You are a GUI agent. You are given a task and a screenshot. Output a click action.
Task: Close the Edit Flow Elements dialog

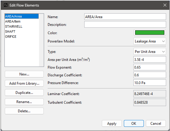coord(165,5)
